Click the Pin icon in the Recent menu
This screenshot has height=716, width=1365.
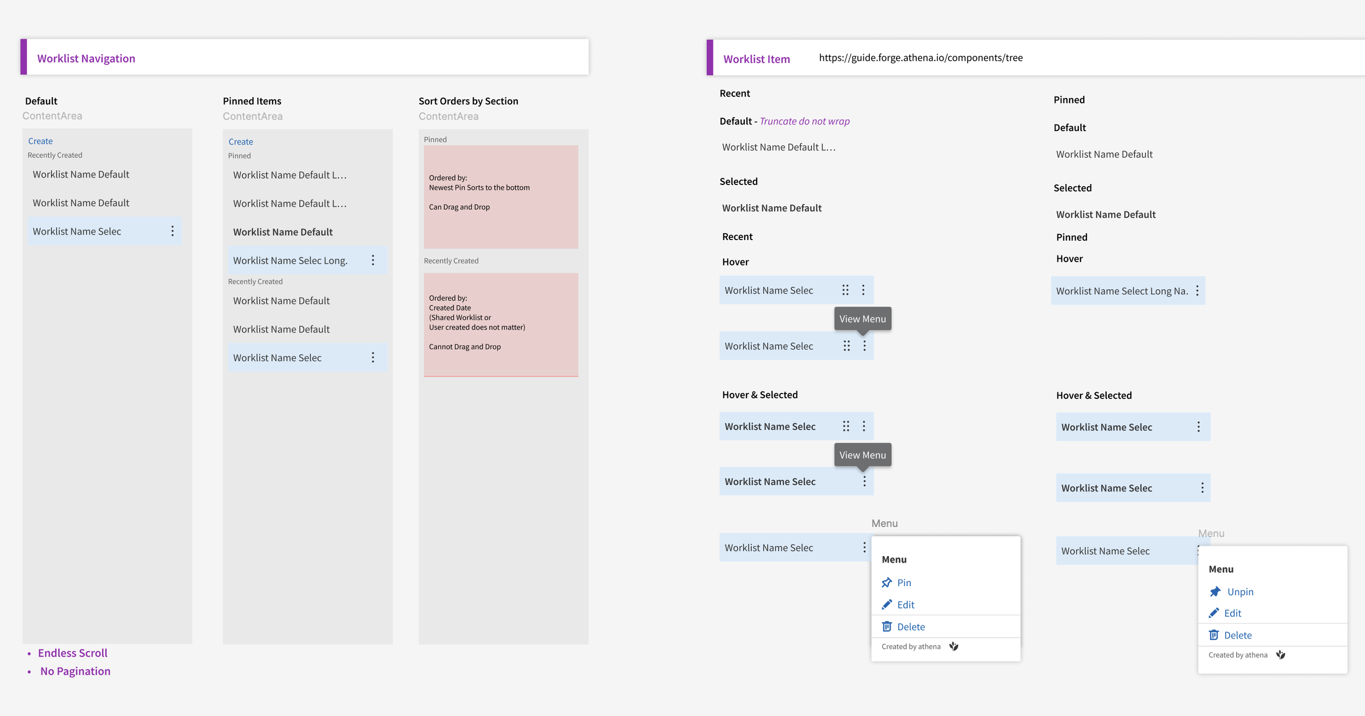point(887,582)
